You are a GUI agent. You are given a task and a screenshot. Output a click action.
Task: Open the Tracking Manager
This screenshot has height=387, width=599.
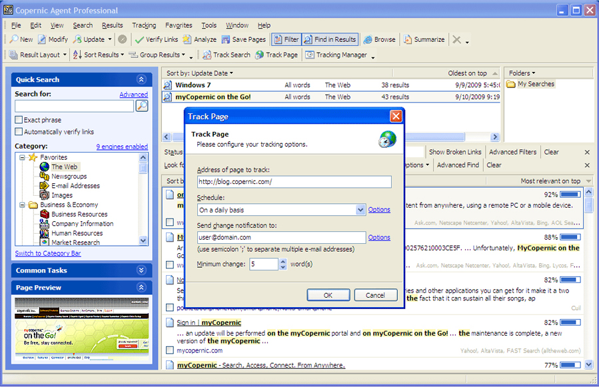tap(336, 55)
